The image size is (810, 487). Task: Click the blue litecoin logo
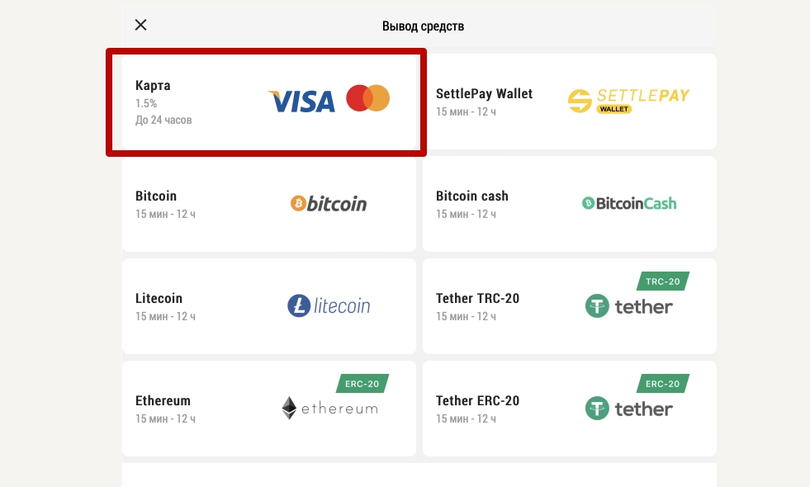point(329,305)
